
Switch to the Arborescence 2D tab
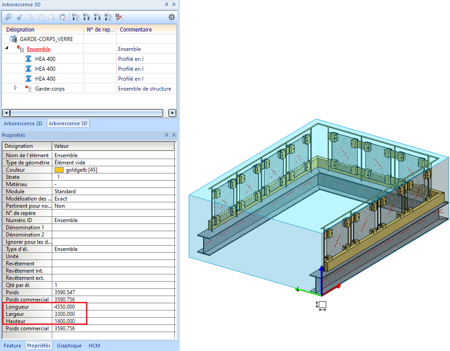[23, 123]
